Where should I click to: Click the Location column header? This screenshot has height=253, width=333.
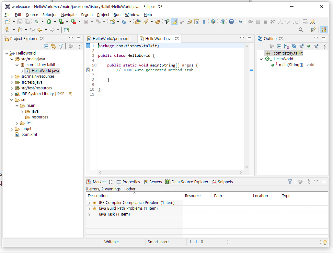pyautogui.click(x=266, y=196)
